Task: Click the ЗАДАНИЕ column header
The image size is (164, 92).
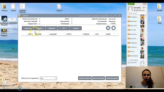Action: [x=53, y=34]
